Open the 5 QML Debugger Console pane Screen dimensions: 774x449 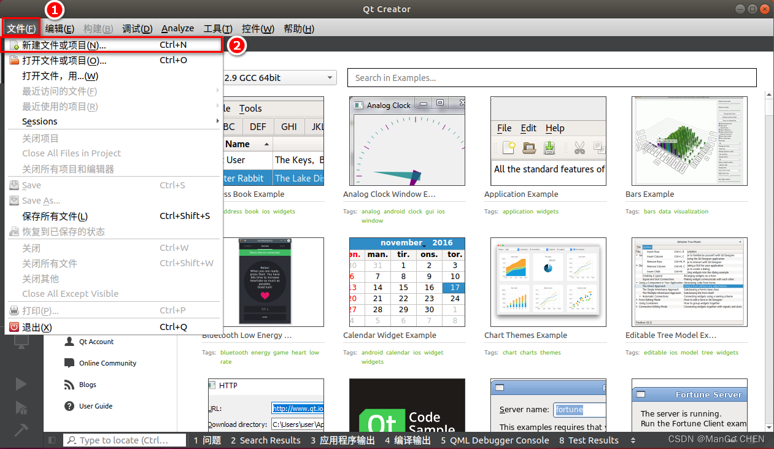point(495,440)
